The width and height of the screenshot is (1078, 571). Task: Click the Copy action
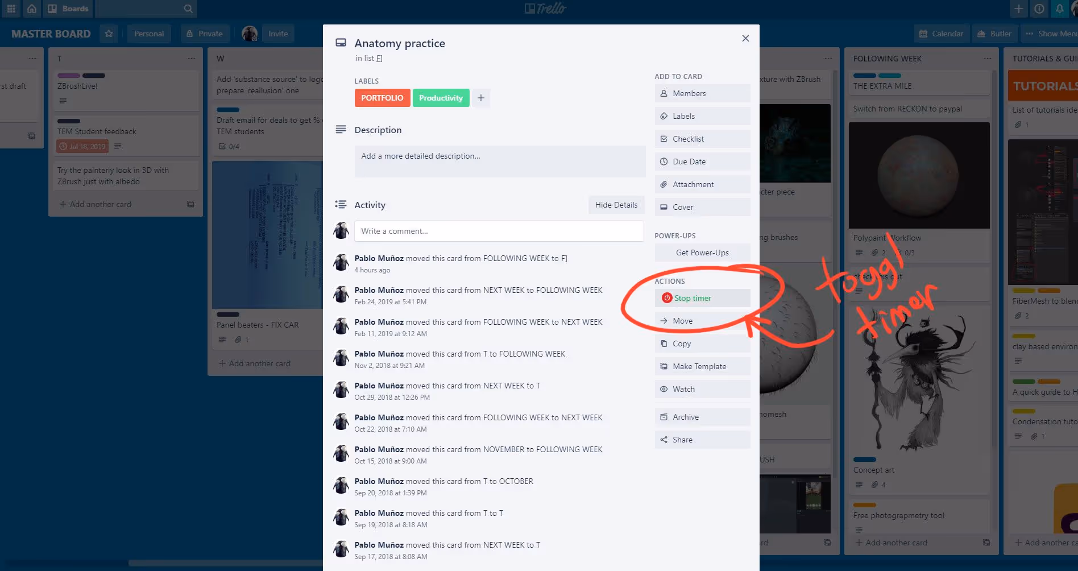point(702,344)
